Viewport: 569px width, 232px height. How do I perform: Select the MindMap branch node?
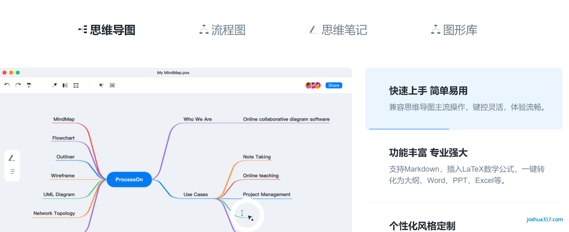pos(64,119)
